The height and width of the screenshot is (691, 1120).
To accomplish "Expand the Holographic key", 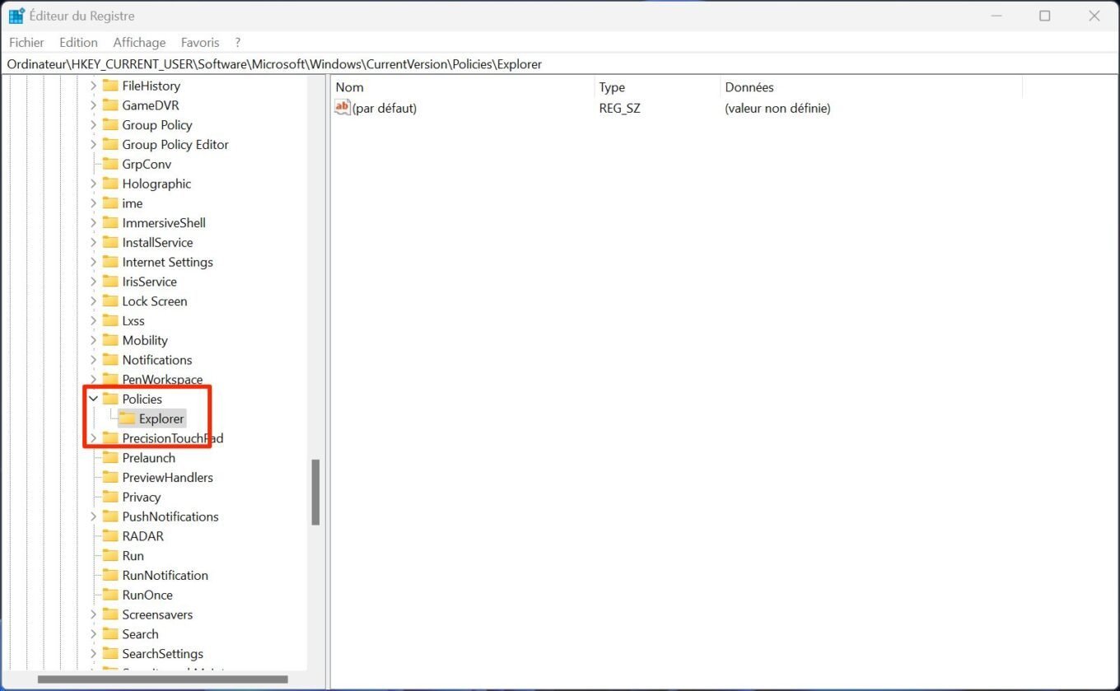I will 93,184.
